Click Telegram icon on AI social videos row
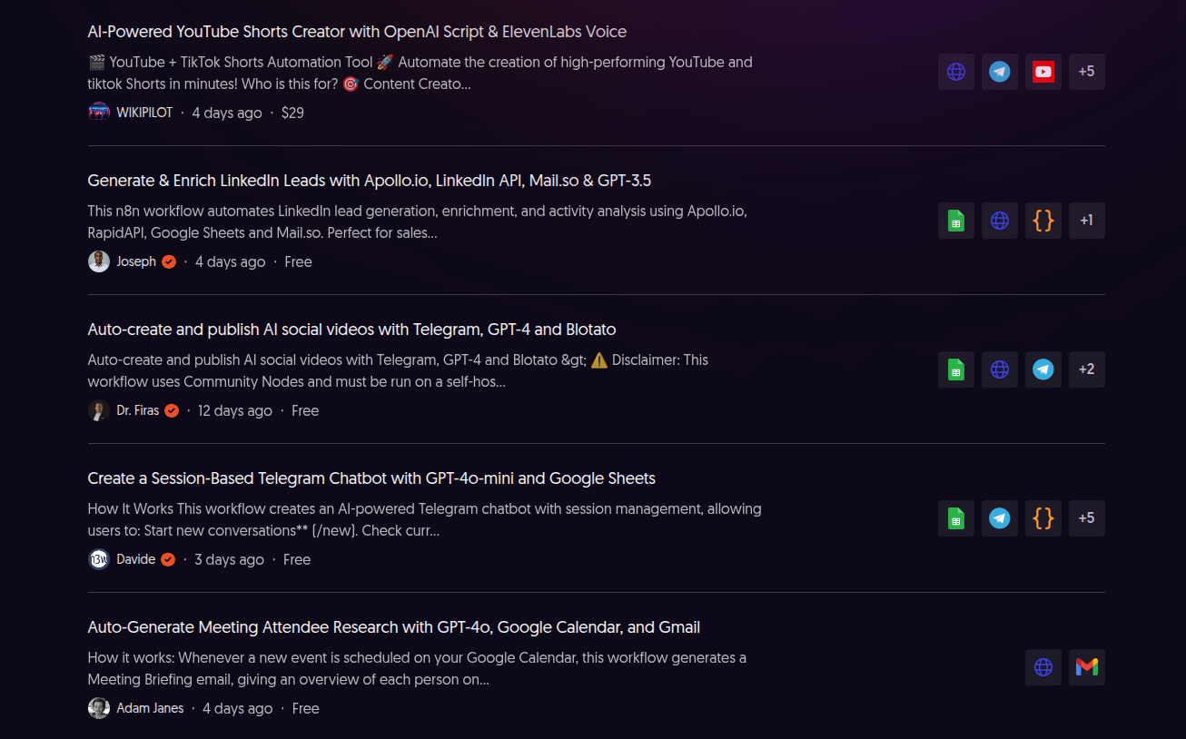 tap(1043, 369)
